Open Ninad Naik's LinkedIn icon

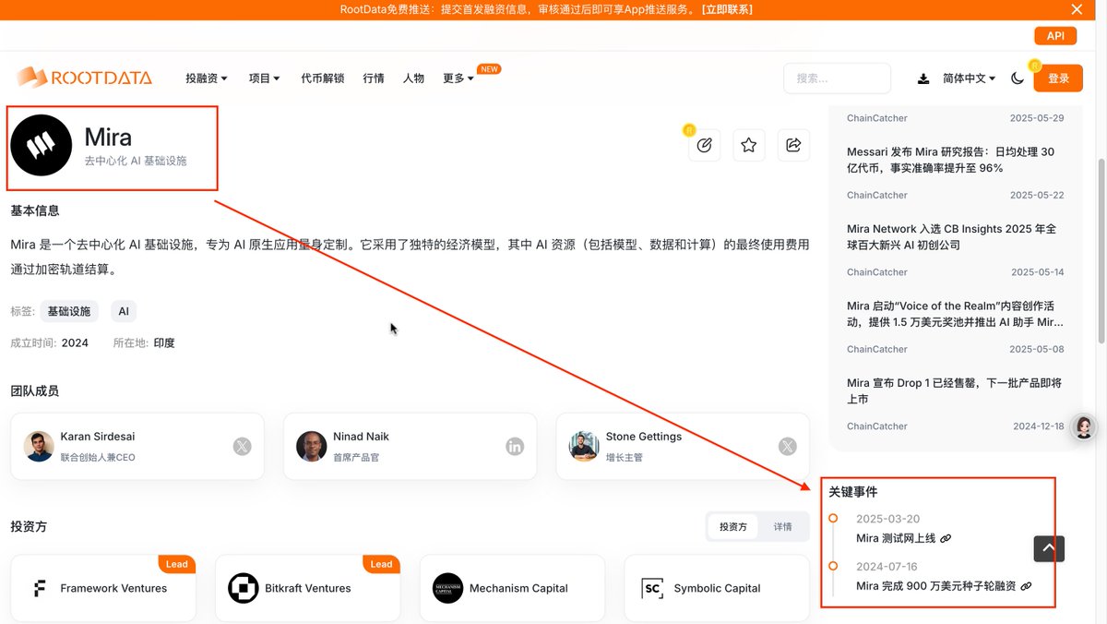click(x=515, y=447)
